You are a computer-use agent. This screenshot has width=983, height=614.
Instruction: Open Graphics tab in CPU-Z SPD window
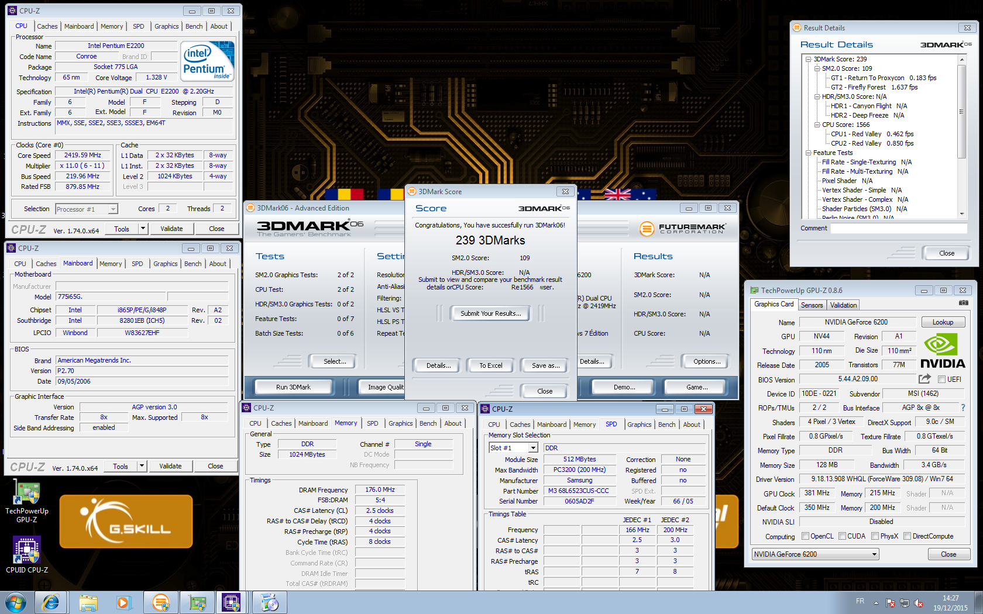point(639,425)
